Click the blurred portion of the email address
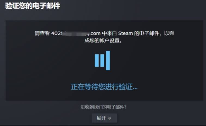The image size is (206, 126). (75, 34)
